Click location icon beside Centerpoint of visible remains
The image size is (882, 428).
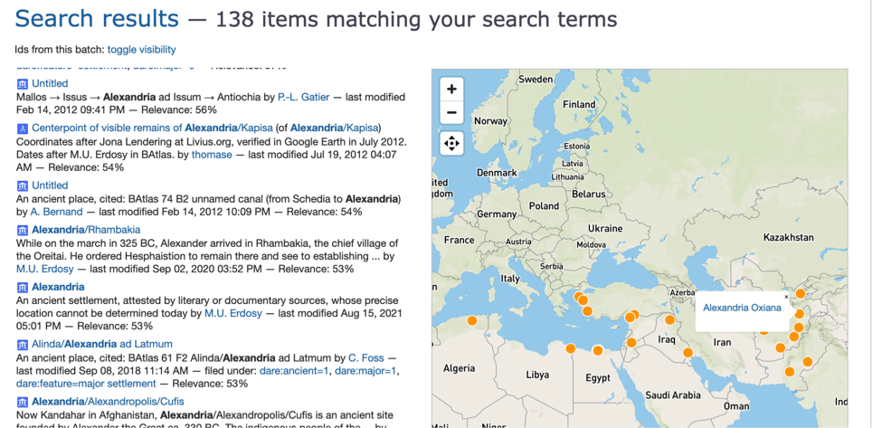pyautogui.click(x=23, y=128)
